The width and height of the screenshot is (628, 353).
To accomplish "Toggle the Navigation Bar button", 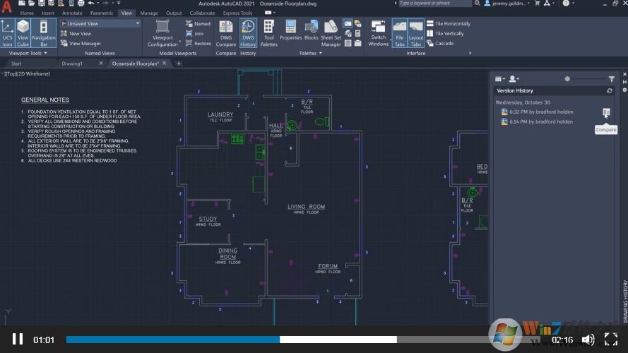I will click(44, 32).
